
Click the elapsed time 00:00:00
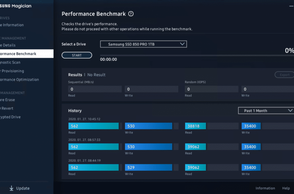109,59
